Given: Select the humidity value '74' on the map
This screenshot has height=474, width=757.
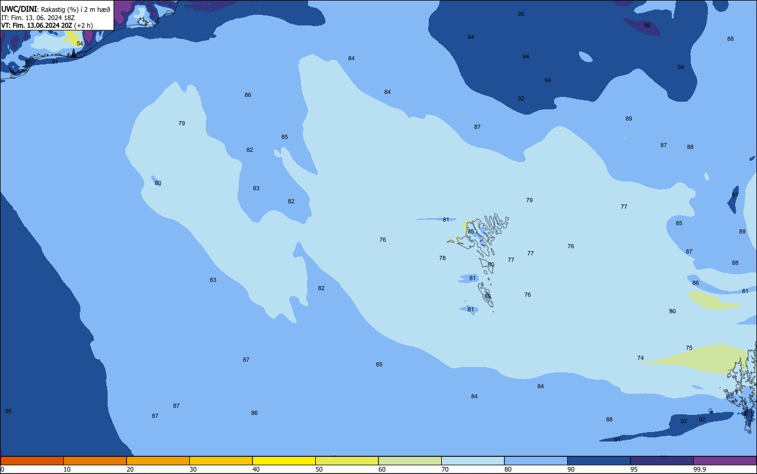Looking at the screenshot, I should (x=640, y=358).
